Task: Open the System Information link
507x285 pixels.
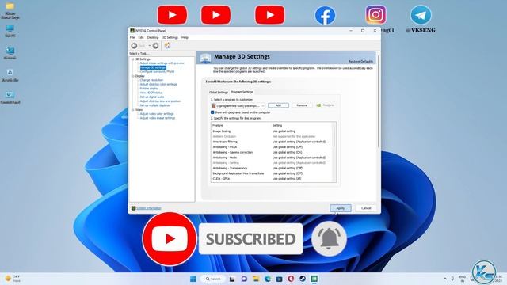Action: [148, 208]
